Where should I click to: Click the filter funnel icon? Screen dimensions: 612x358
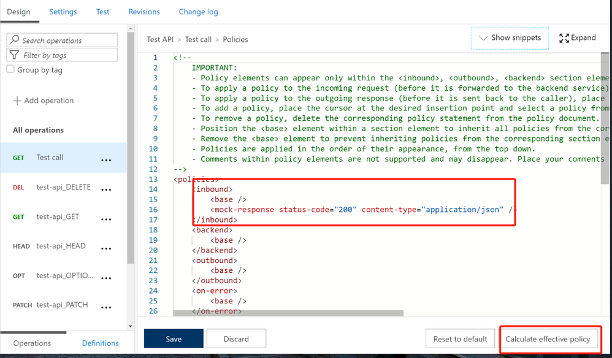[x=15, y=55]
